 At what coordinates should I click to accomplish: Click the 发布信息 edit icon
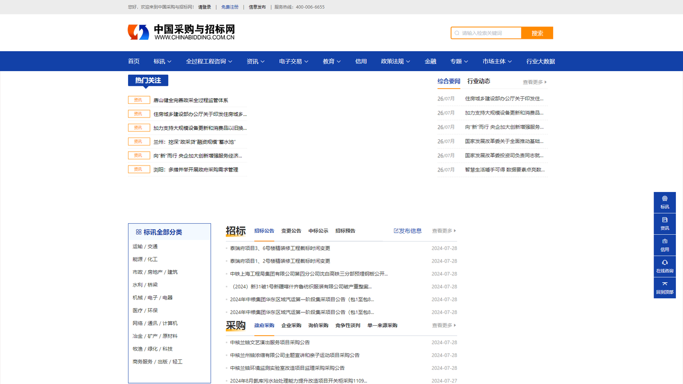[x=396, y=231]
